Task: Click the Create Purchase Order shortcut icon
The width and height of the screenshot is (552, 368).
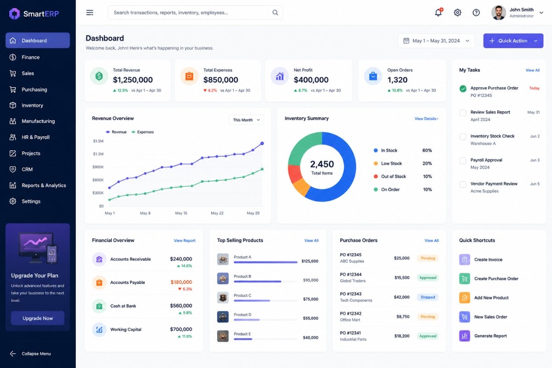Action: (465, 278)
